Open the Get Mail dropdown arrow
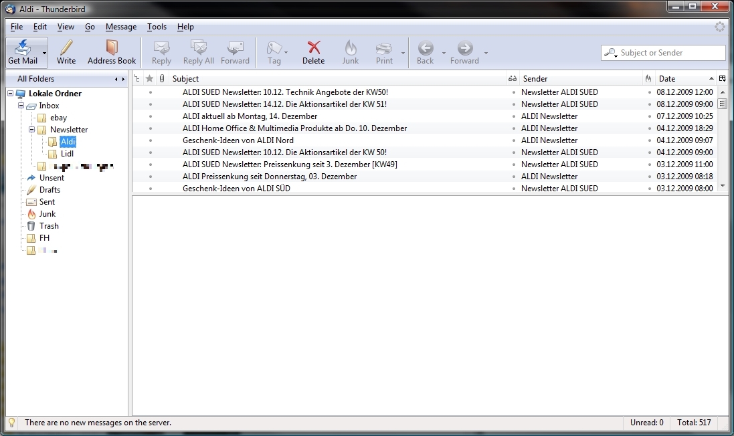This screenshot has height=436, width=734. click(44, 53)
